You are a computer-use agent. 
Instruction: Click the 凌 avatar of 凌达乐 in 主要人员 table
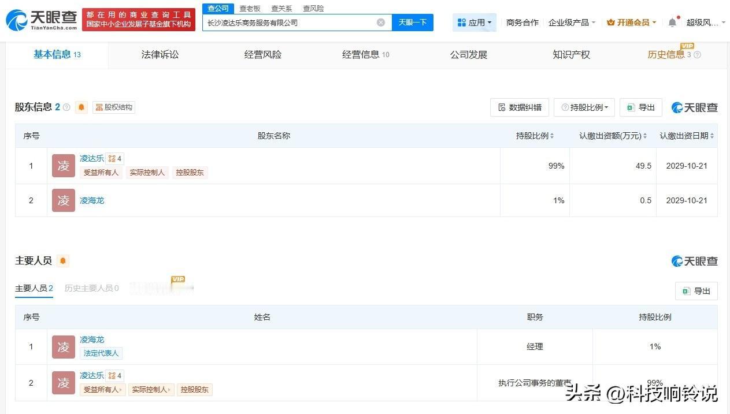[64, 383]
